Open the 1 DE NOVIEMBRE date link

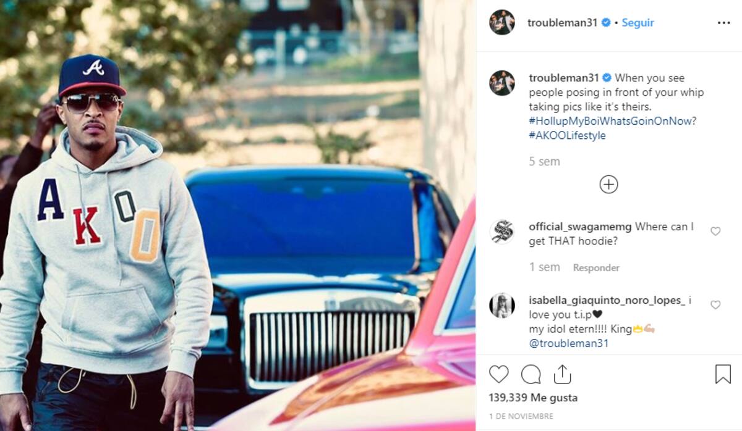(521, 416)
